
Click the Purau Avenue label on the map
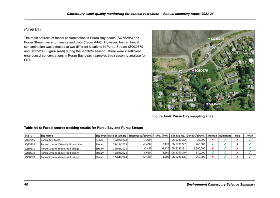213,51
